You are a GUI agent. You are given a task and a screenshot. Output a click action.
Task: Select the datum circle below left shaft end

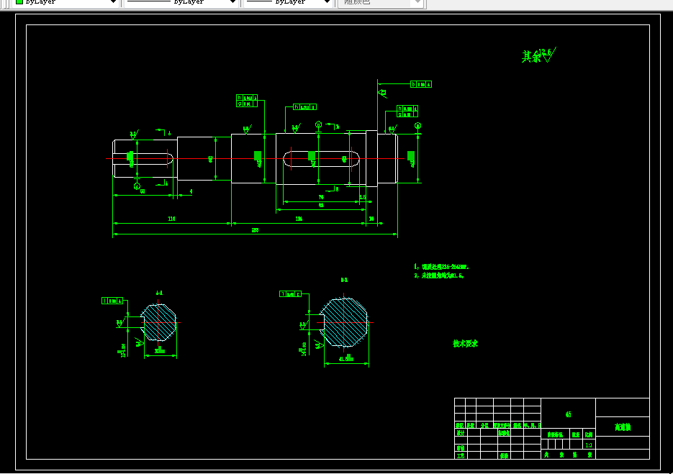pyautogui.click(x=137, y=186)
